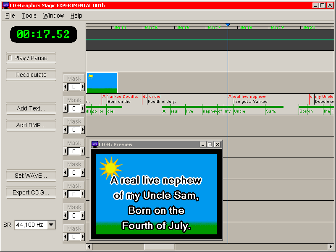The image size is (336, 252).
Task: Click the horizontal timeline scrollbar thumb
Action: tap(160, 247)
